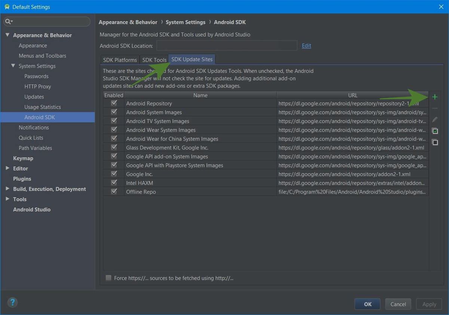Disable the Intel HAXM update site
Image resolution: width=449 pixels, height=315 pixels.
tap(114, 183)
